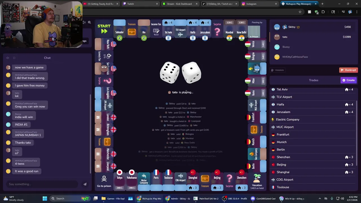Select player Bussy in players list
Viewport: 361px width, 203px height.
pos(314,47)
